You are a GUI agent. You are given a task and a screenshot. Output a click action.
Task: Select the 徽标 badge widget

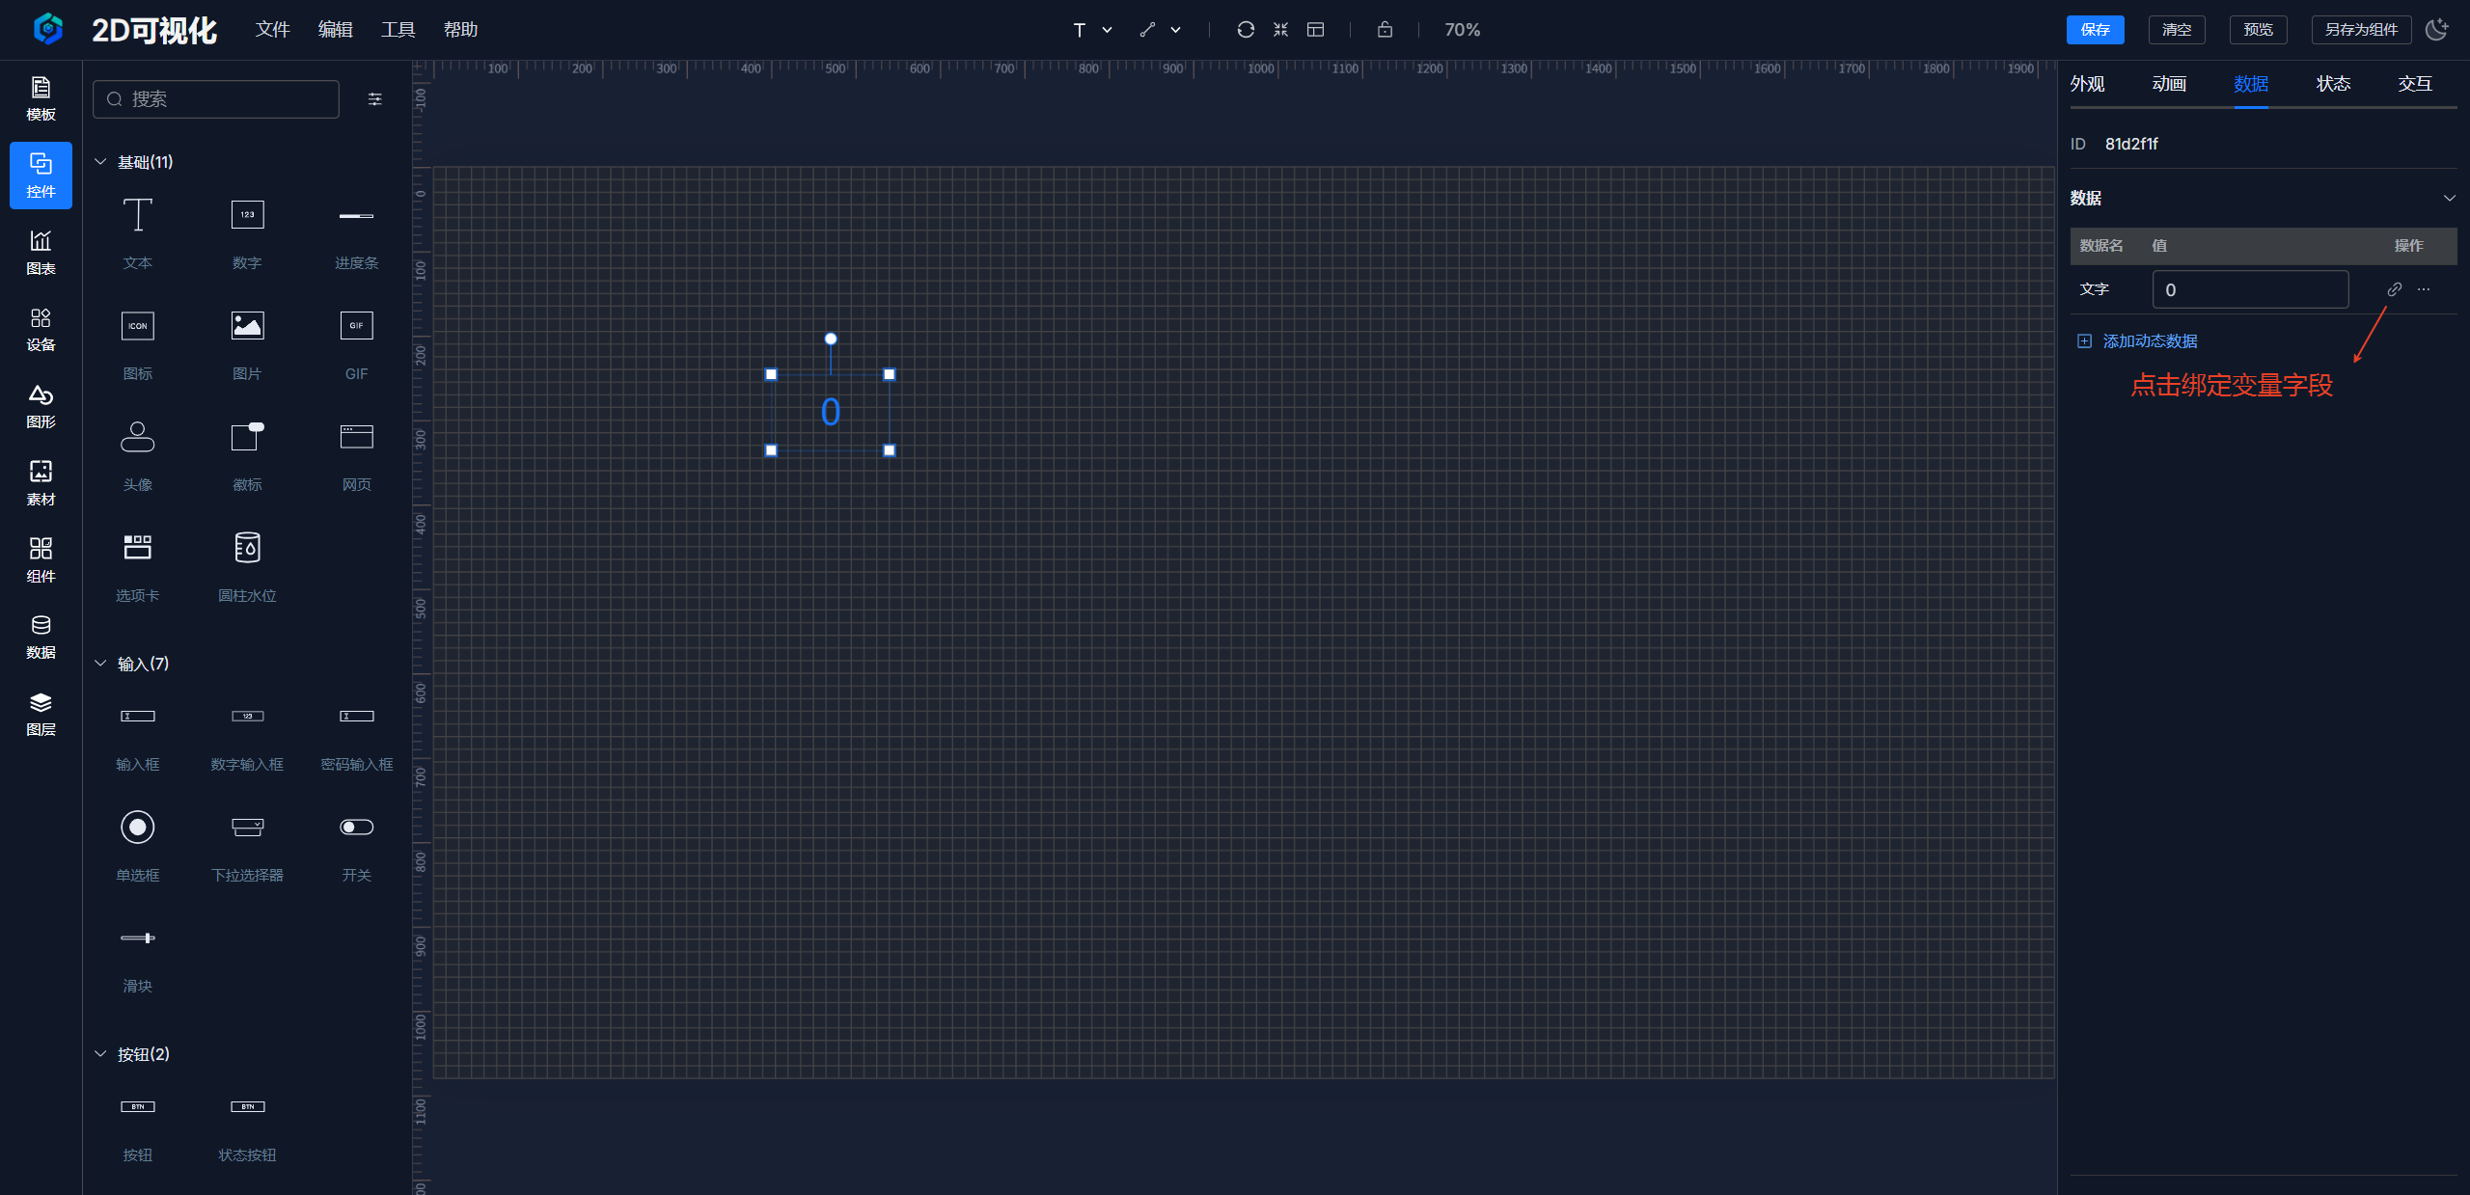tap(247, 453)
